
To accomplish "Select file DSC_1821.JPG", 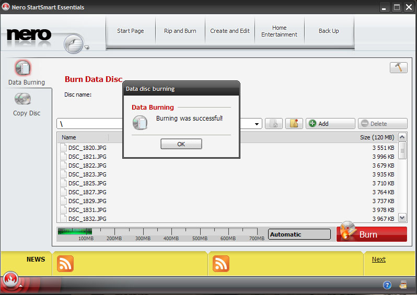I will 87,157.
